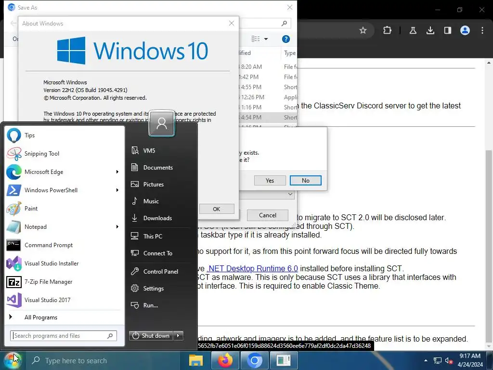
Task: Open File Explorer from the taskbar
Action: 195,360
